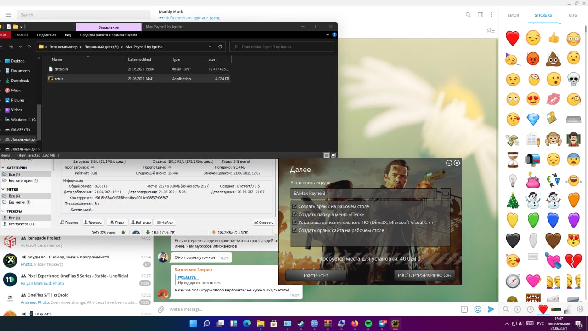Click the browse folder icon in installer
This screenshot has width=588, height=331.
(445, 194)
